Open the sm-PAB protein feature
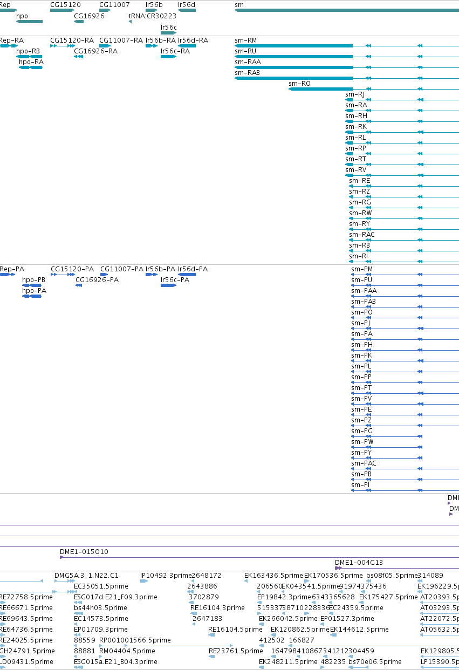The image size is (459, 670). pyautogui.click(x=405, y=307)
